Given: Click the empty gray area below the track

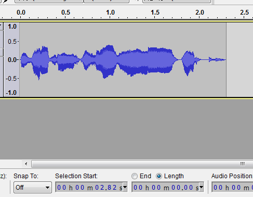Looking at the screenshot, I should [x=126, y=129].
